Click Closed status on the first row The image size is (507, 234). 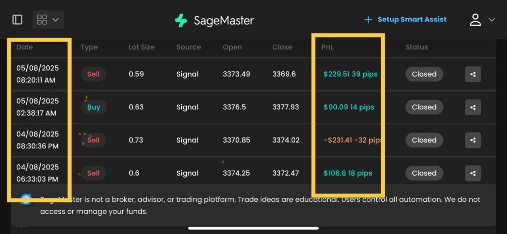tap(424, 74)
